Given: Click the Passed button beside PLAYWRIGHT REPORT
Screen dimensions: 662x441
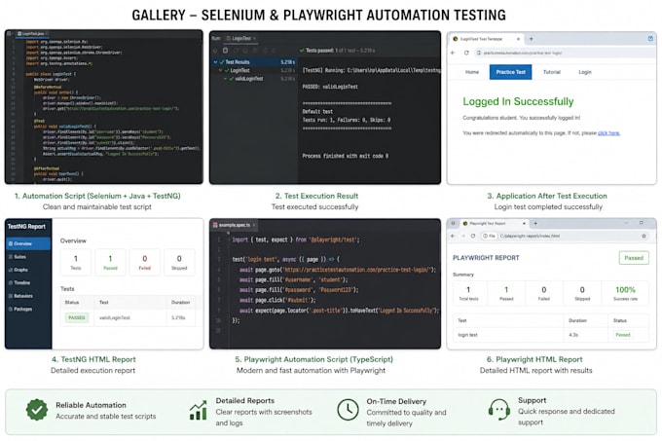Looking at the screenshot, I should tap(634, 258).
